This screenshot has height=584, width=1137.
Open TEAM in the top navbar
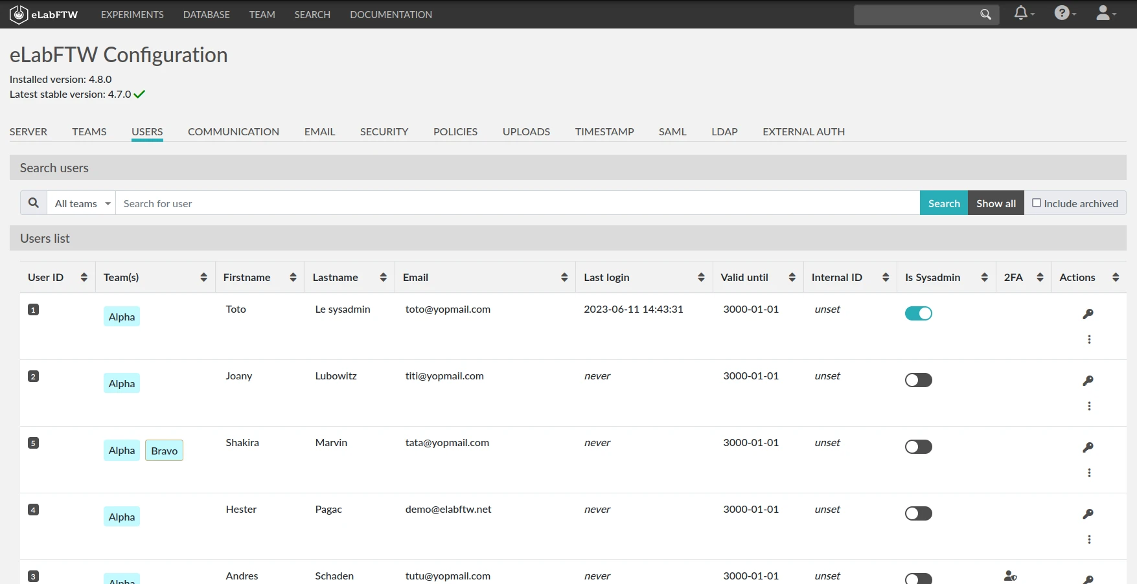point(262,14)
